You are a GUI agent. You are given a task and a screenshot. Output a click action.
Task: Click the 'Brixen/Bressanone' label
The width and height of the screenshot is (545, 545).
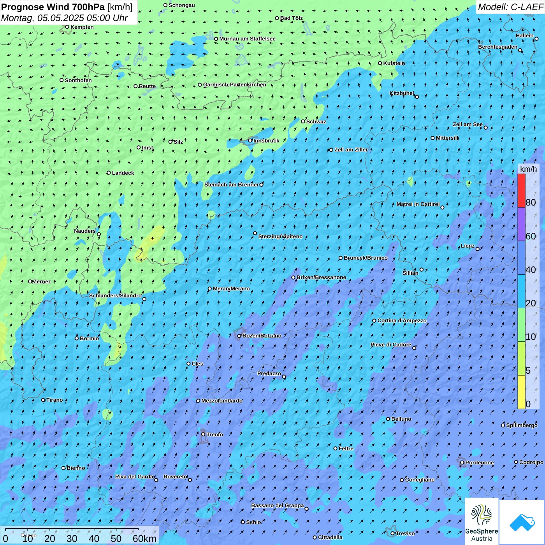point(321,277)
